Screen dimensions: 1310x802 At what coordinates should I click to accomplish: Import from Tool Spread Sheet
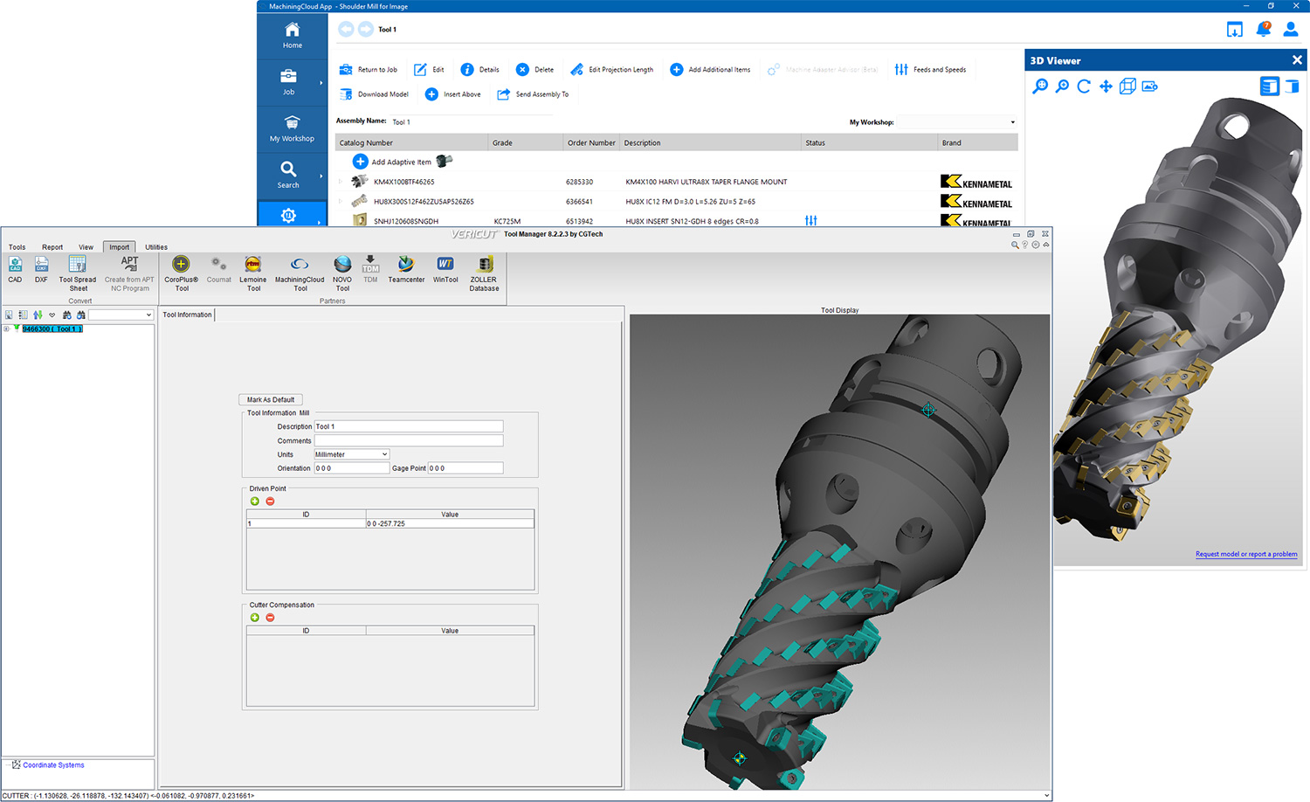77,265
